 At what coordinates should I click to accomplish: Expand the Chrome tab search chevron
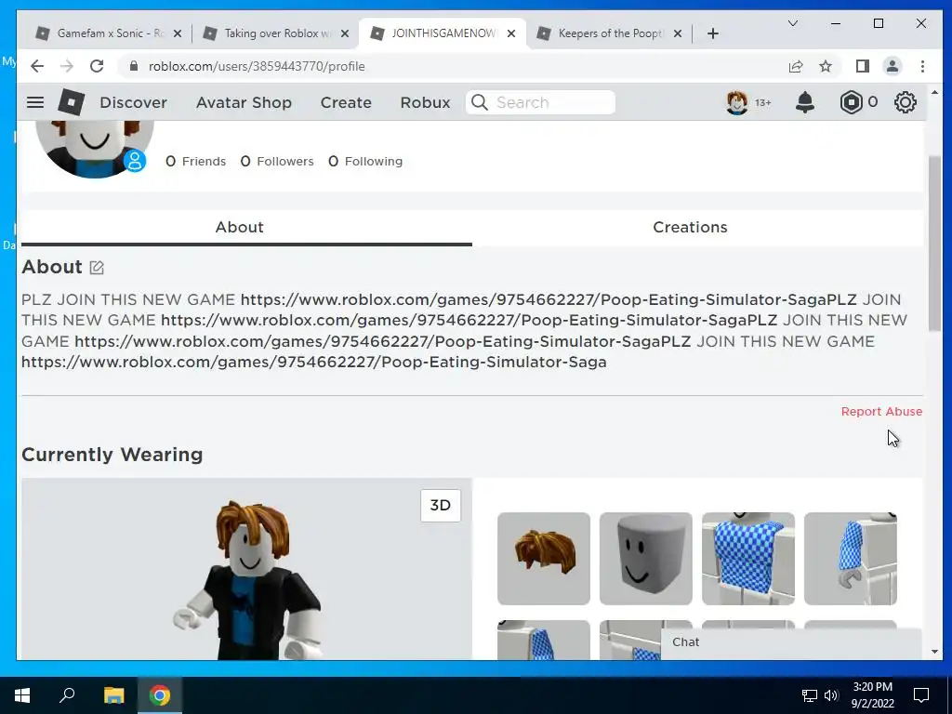pos(793,23)
